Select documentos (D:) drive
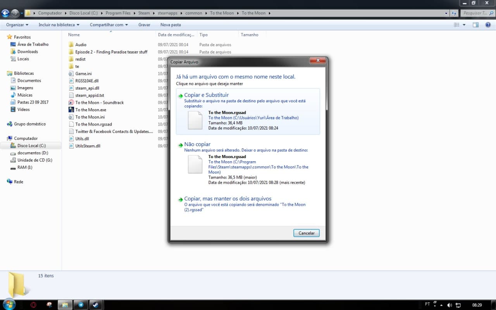Image resolution: width=496 pixels, height=310 pixels. point(33,153)
